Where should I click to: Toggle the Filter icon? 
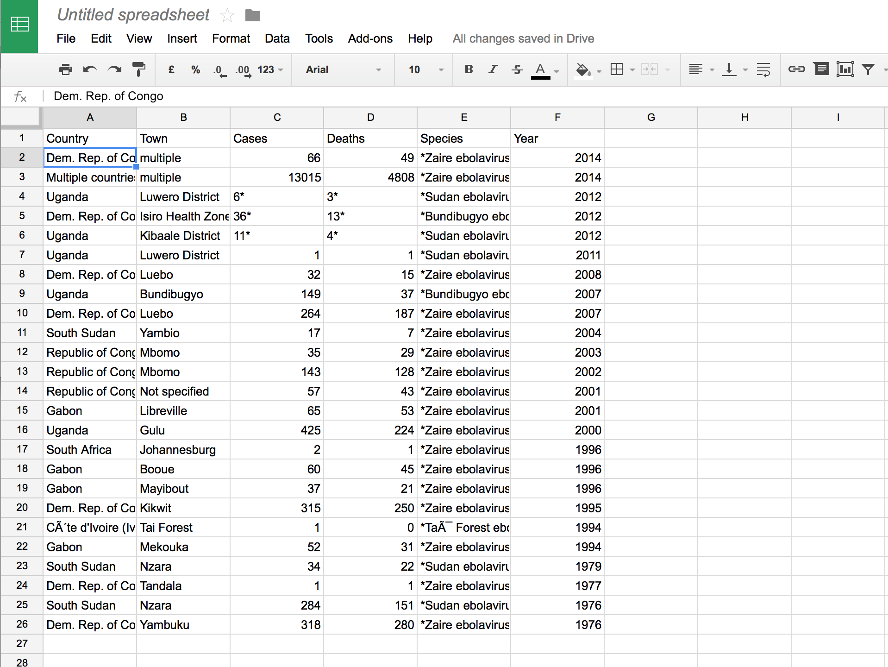click(868, 69)
